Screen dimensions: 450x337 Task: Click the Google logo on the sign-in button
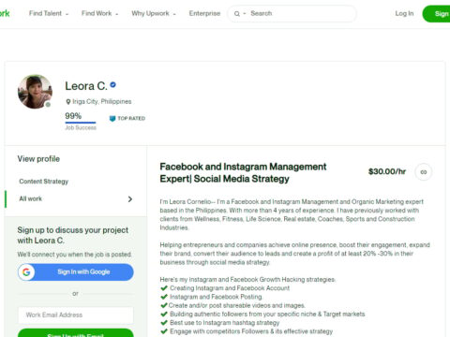tap(26, 272)
